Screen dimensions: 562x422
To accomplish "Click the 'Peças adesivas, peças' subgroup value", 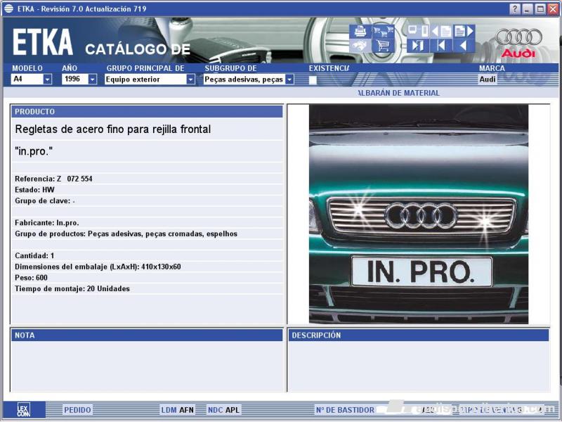I will click(x=244, y=79).
